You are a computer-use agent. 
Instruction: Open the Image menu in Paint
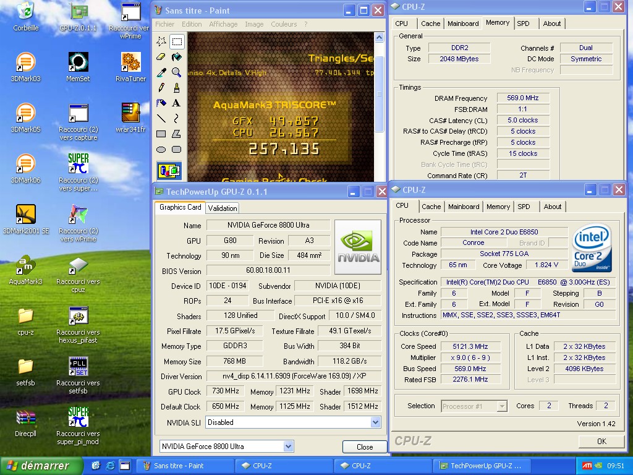point(254,24)
